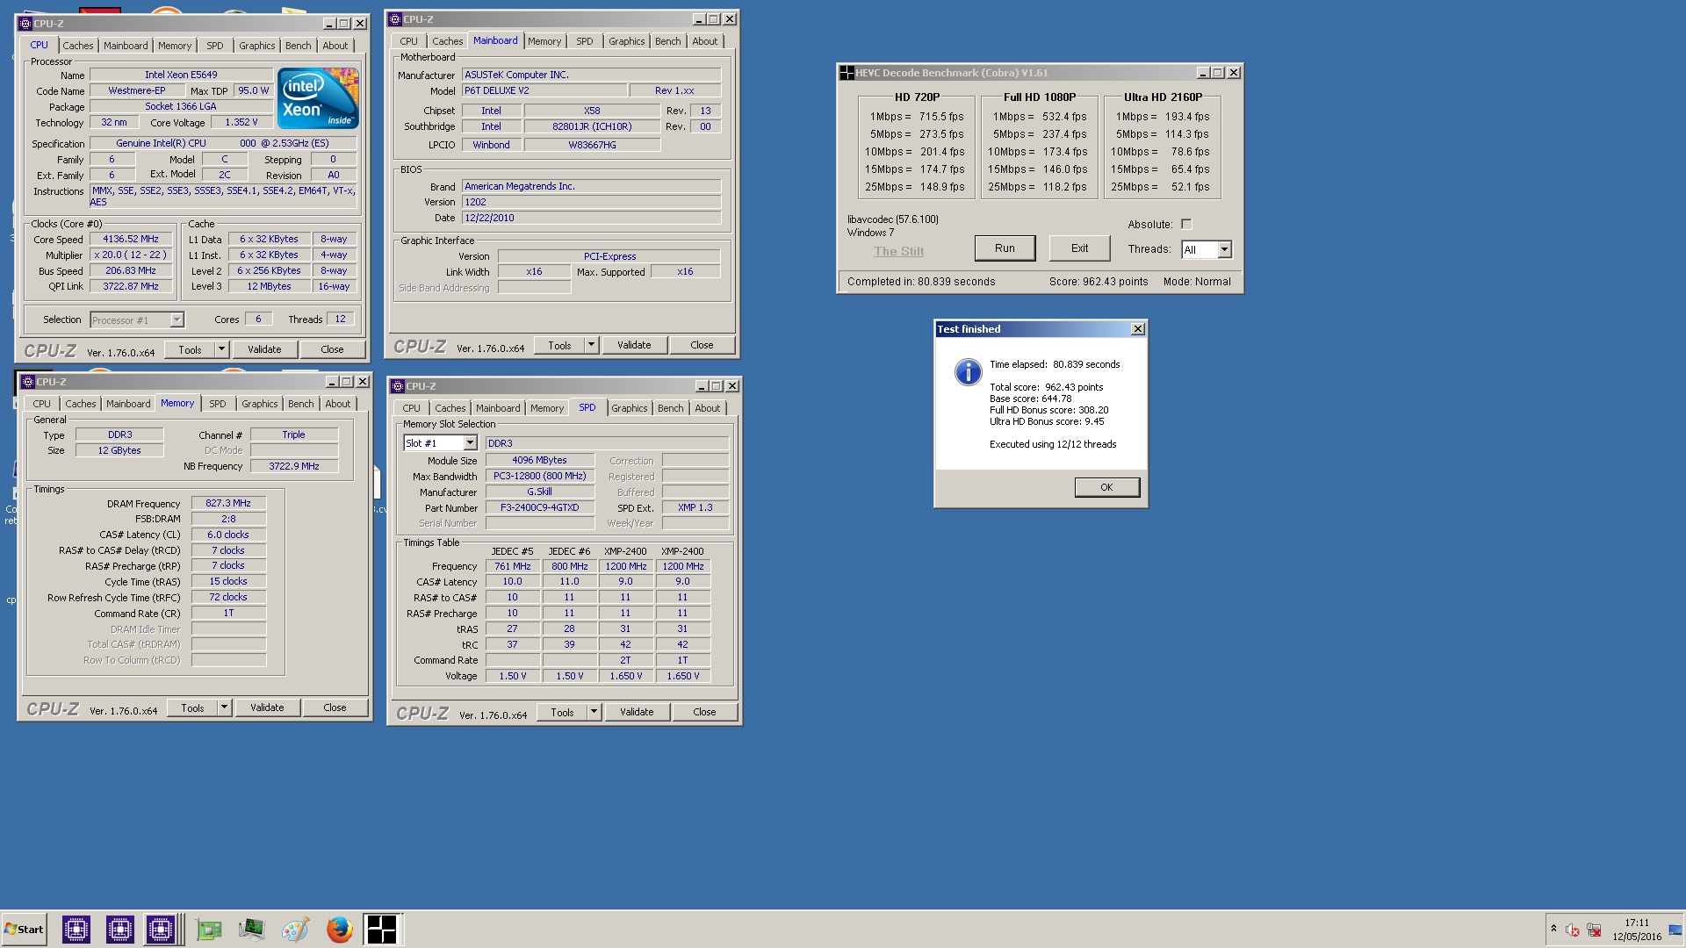
Task: Click Tools button in CPU-Z Mainboard window
Action: click(559, 345)
